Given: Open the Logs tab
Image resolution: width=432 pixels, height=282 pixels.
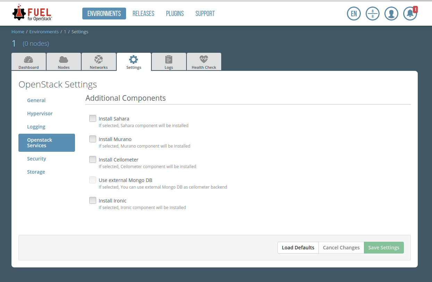Looking at the screenshot, I should click(x=169, y=62).
